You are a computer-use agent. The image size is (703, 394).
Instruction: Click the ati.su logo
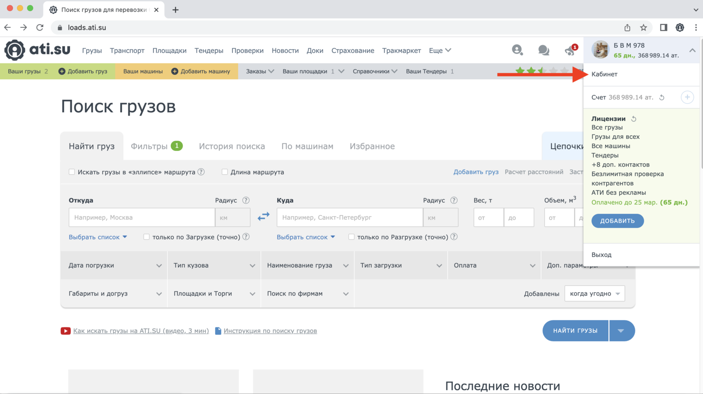tap(37, 50)
